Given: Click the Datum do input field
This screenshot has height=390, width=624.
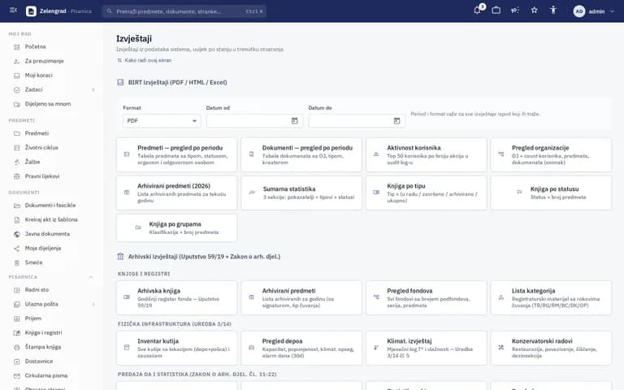Looking at the screenshot, I should pyautogui.click(x=357, y=121).
